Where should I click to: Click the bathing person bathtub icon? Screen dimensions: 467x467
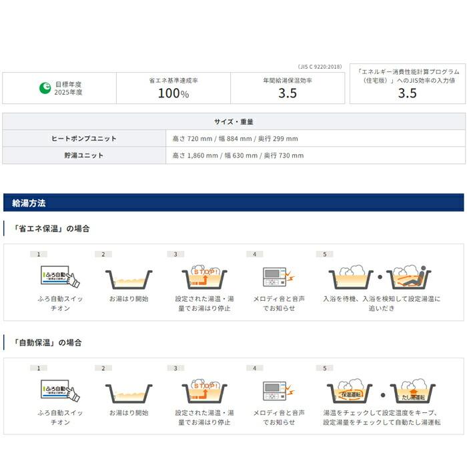[x=408, y=277]
